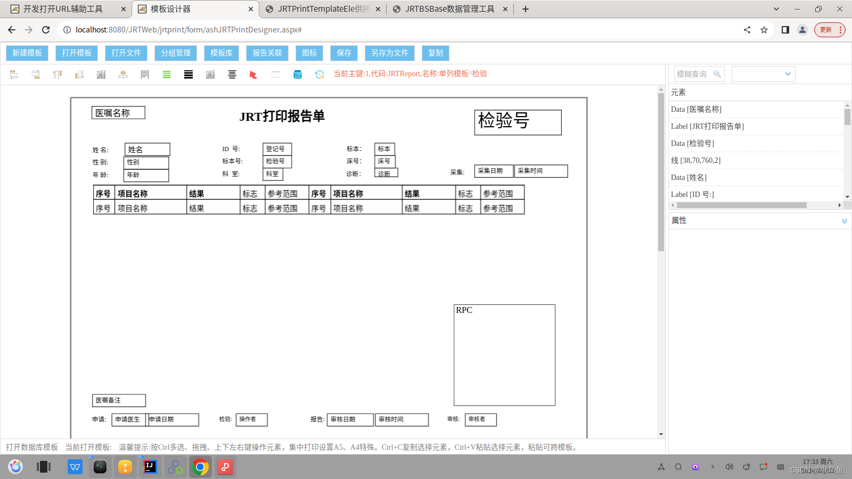Click the align top edges icon

click(58, 75)
